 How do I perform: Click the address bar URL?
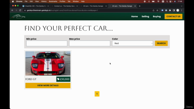[x=62, y=10]
